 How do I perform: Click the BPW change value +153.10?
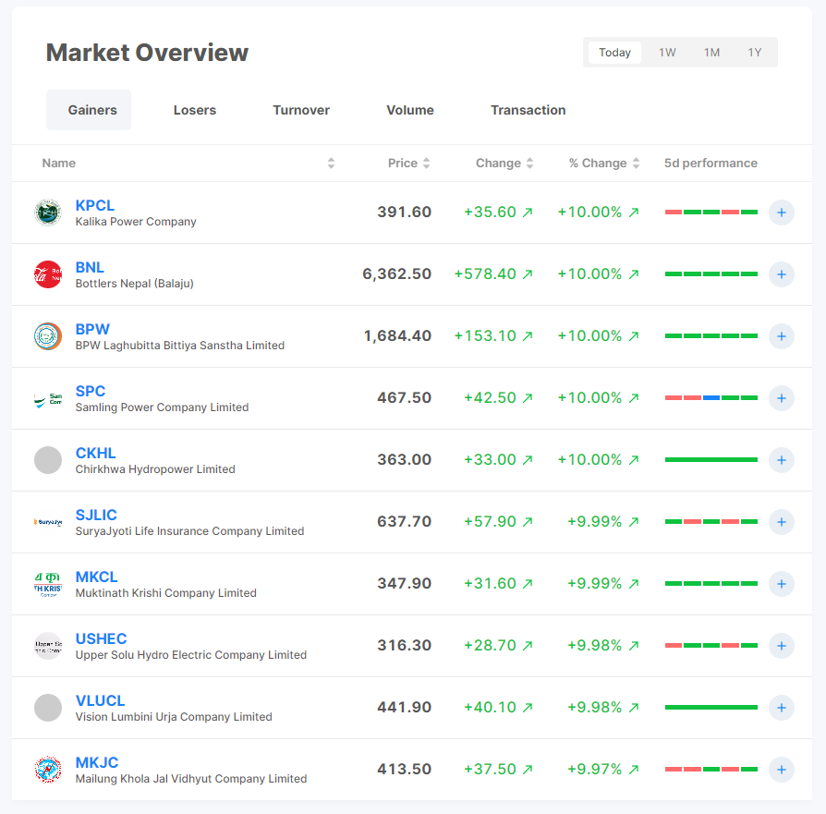[x=485, y=336]
